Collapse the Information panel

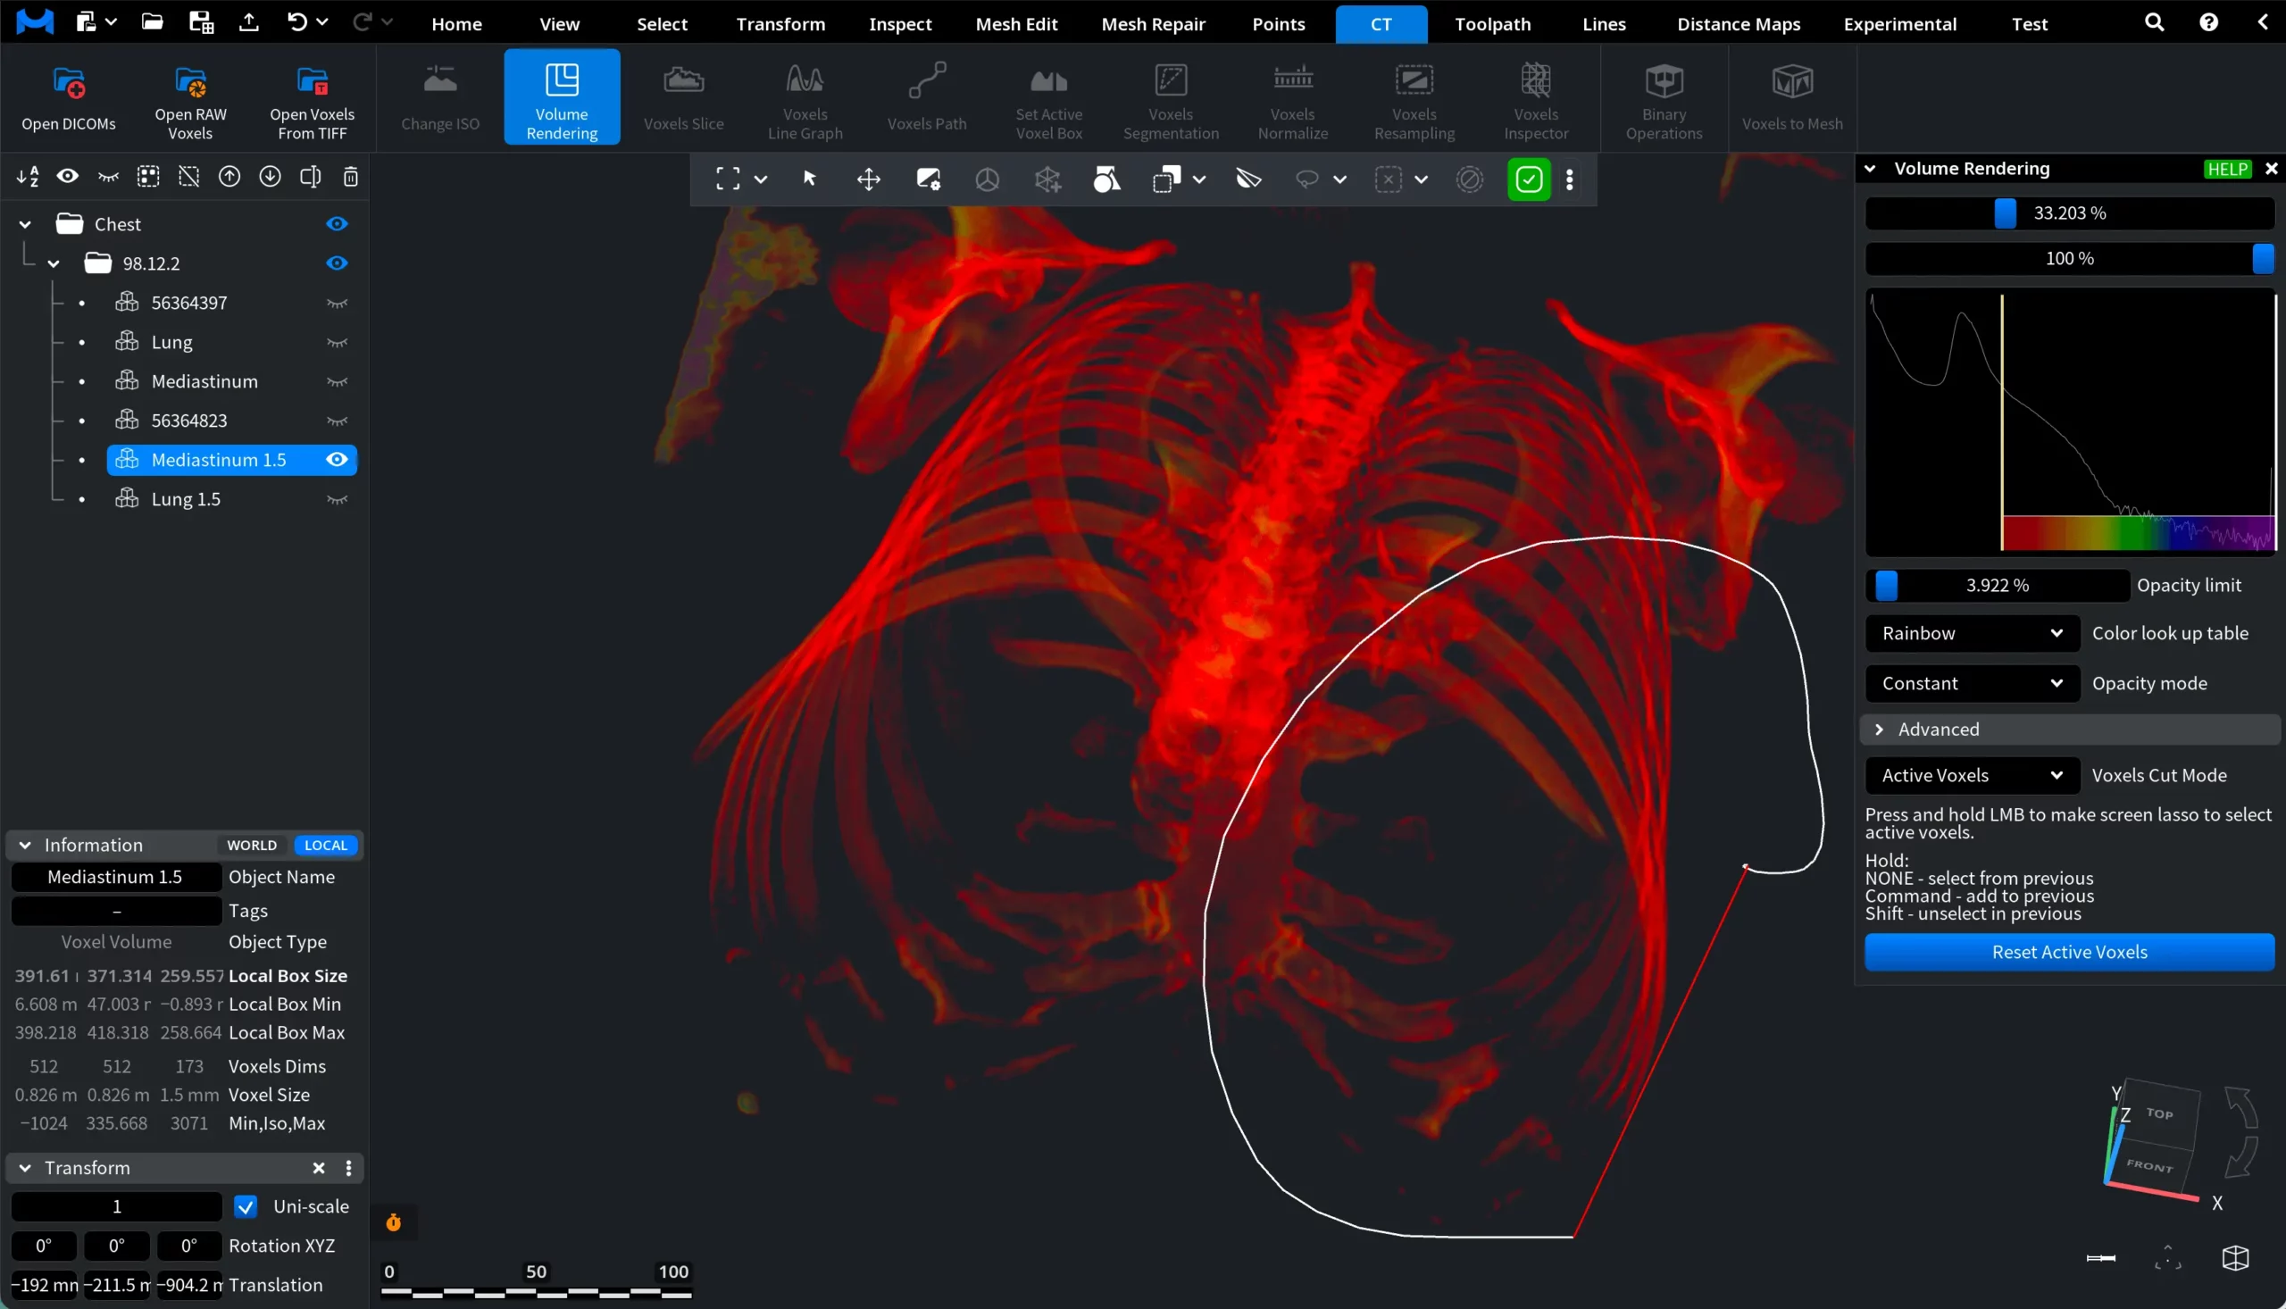pyautogui.click(x=25, y=845)
